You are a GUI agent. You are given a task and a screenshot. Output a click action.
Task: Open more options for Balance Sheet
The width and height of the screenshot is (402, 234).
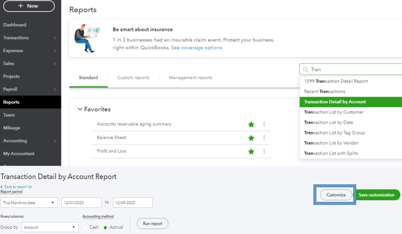(x=264, y=138)
